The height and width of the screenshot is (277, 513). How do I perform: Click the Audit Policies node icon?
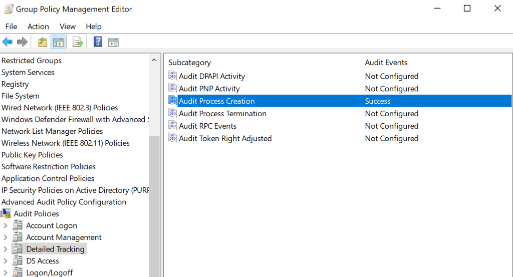pyautogui.click(x=6, y=214)
